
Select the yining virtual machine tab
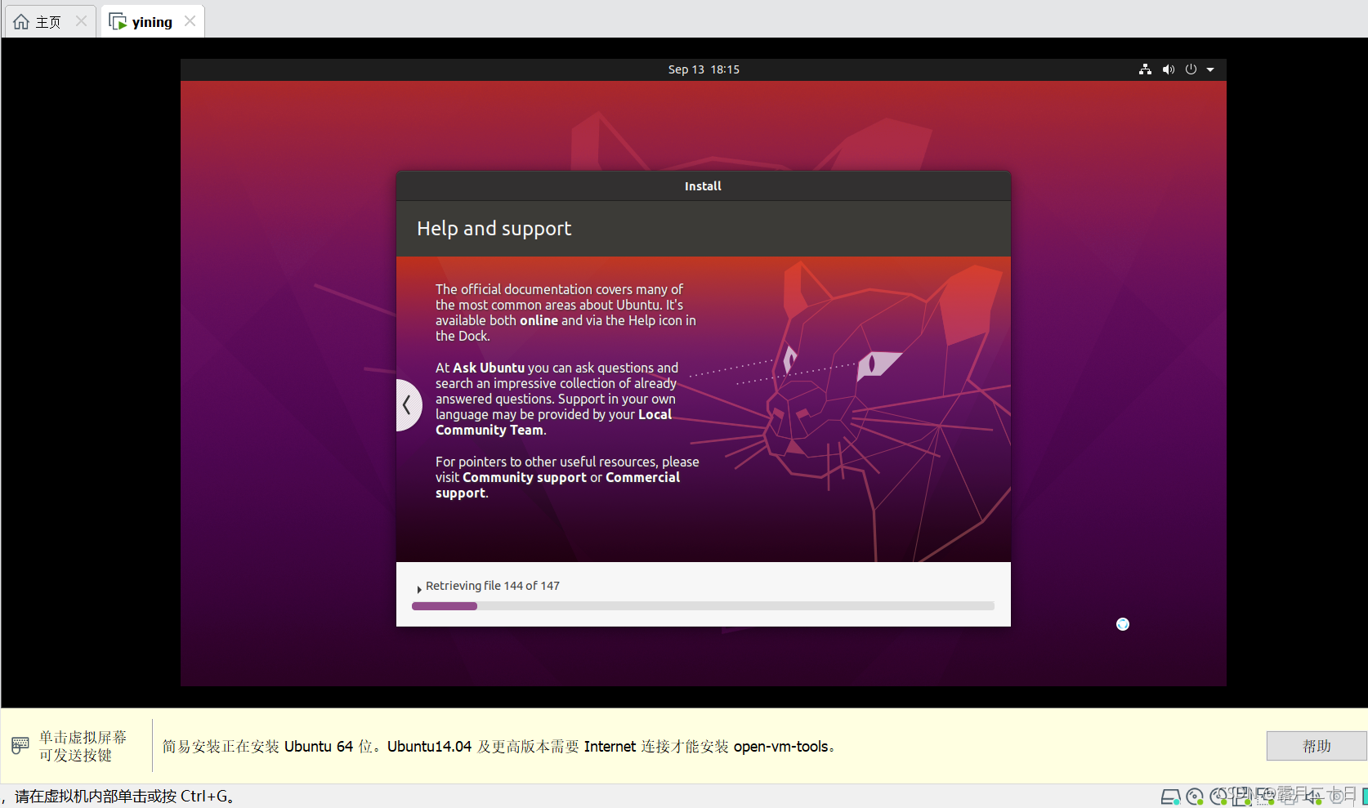click(152, 22)
